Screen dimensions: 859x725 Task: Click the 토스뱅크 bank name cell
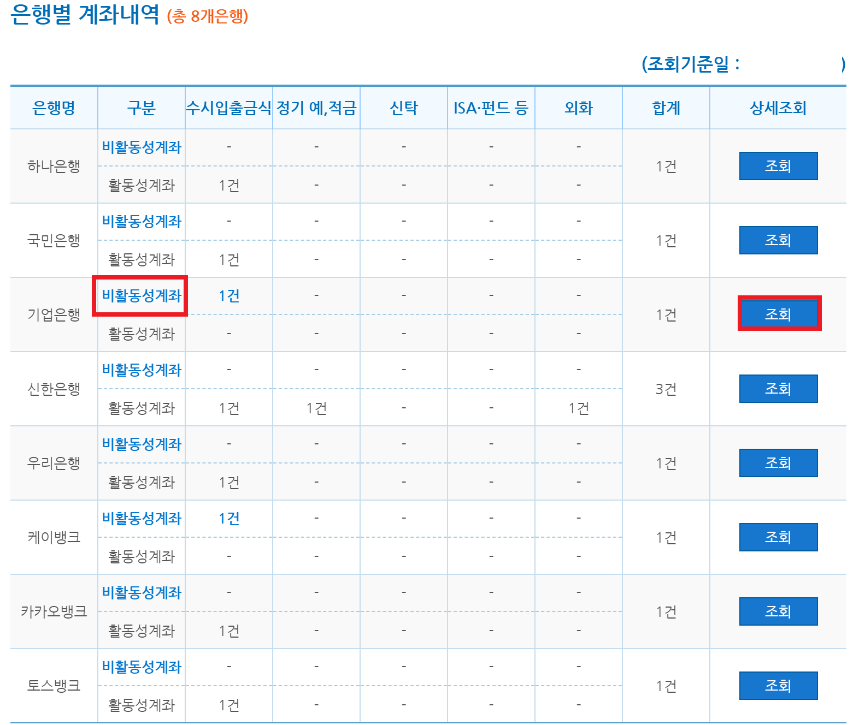(54, 686)
